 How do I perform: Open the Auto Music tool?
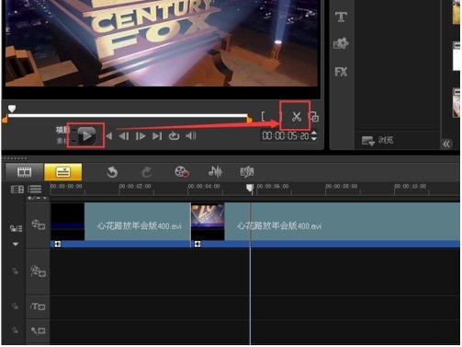(247, 172)
